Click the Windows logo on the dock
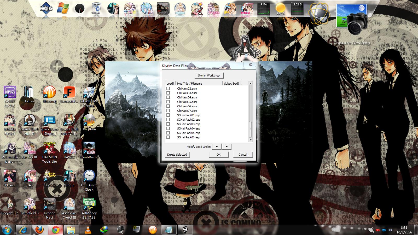 coord(63,8)
